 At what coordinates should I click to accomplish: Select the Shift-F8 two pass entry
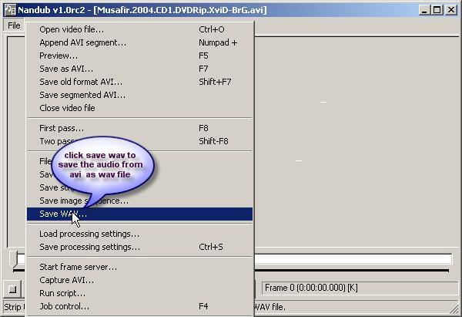(x=139, y=141)
